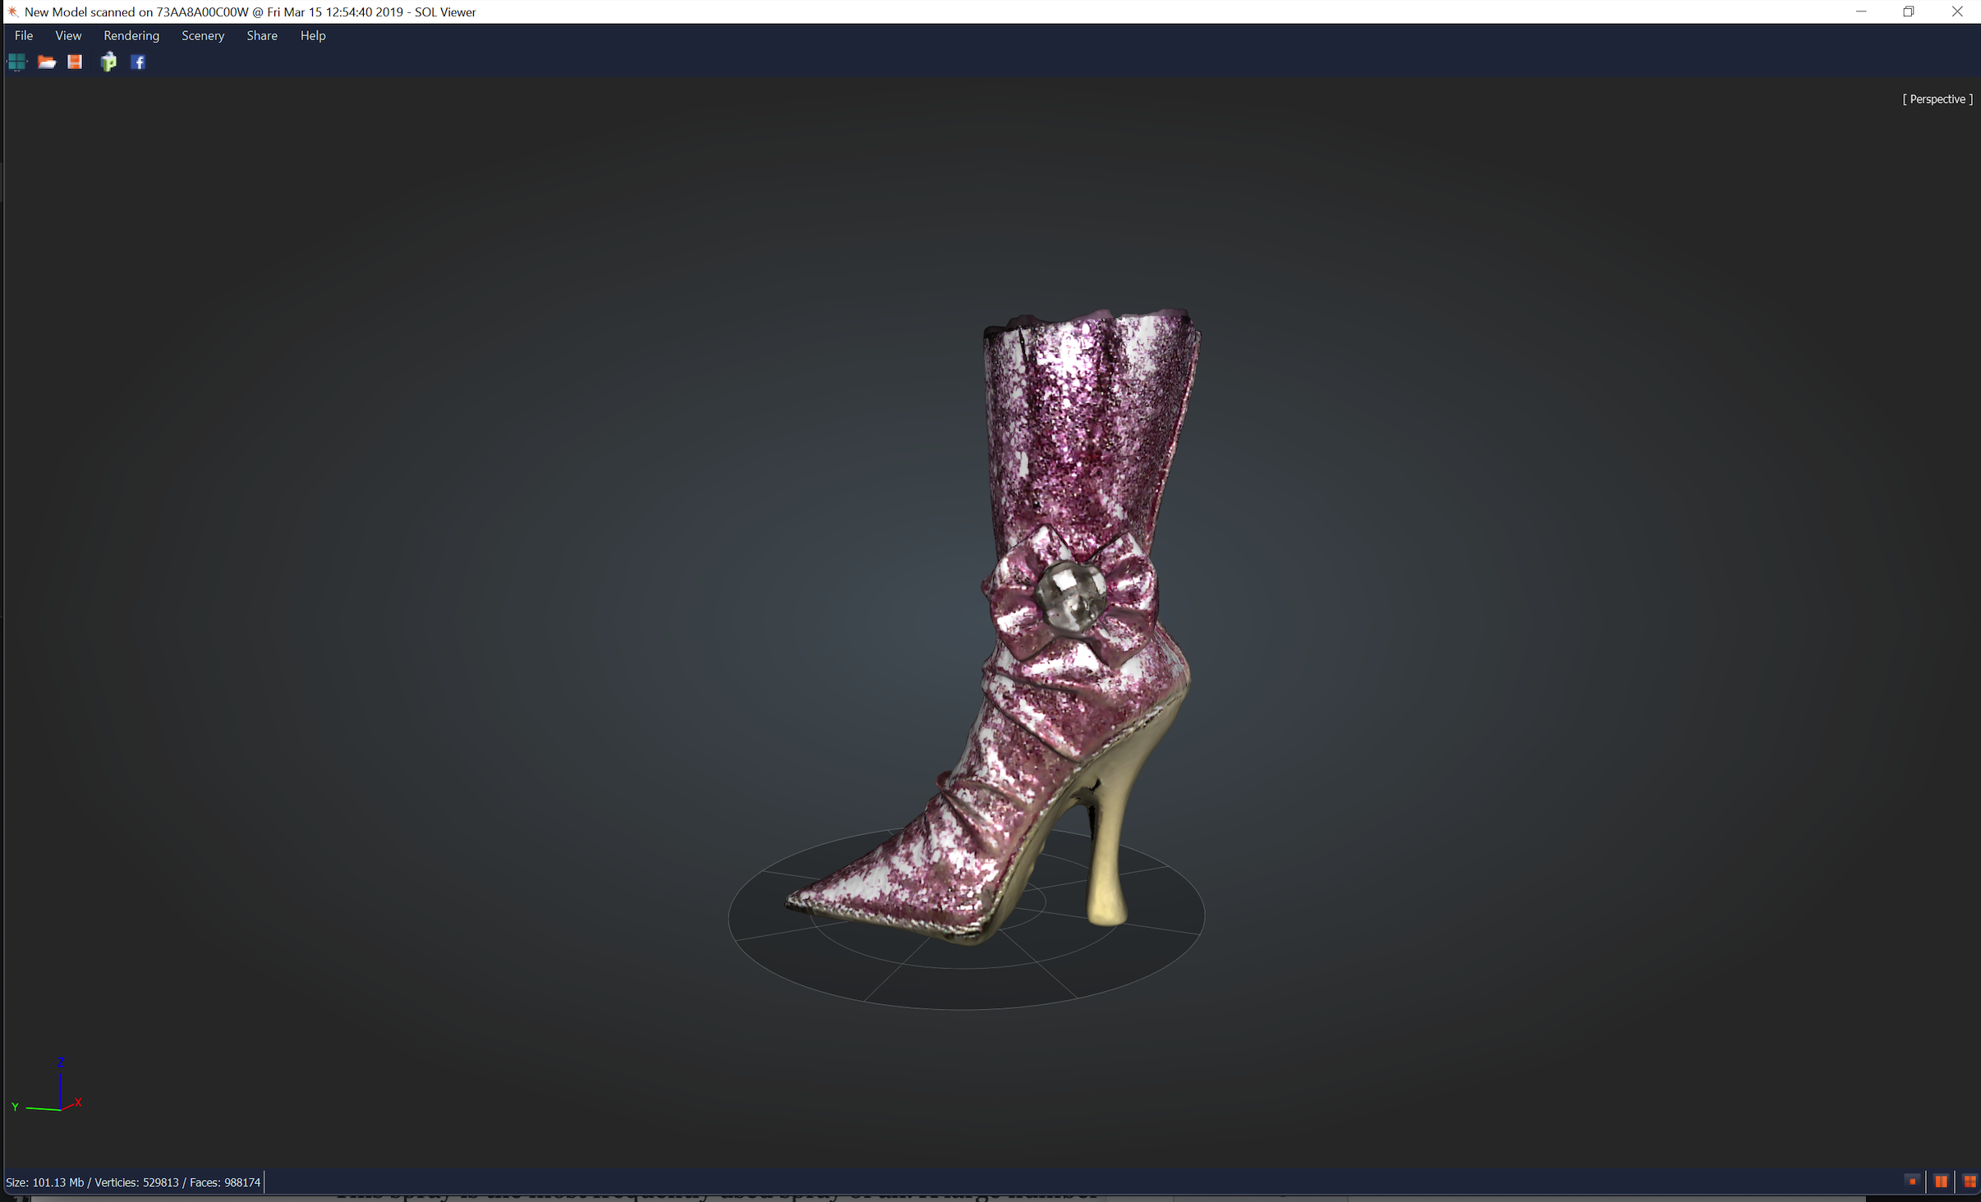This screenshot has width=1981, height=1202.
Task: Open the Share menu
Action: click(262, 35)
